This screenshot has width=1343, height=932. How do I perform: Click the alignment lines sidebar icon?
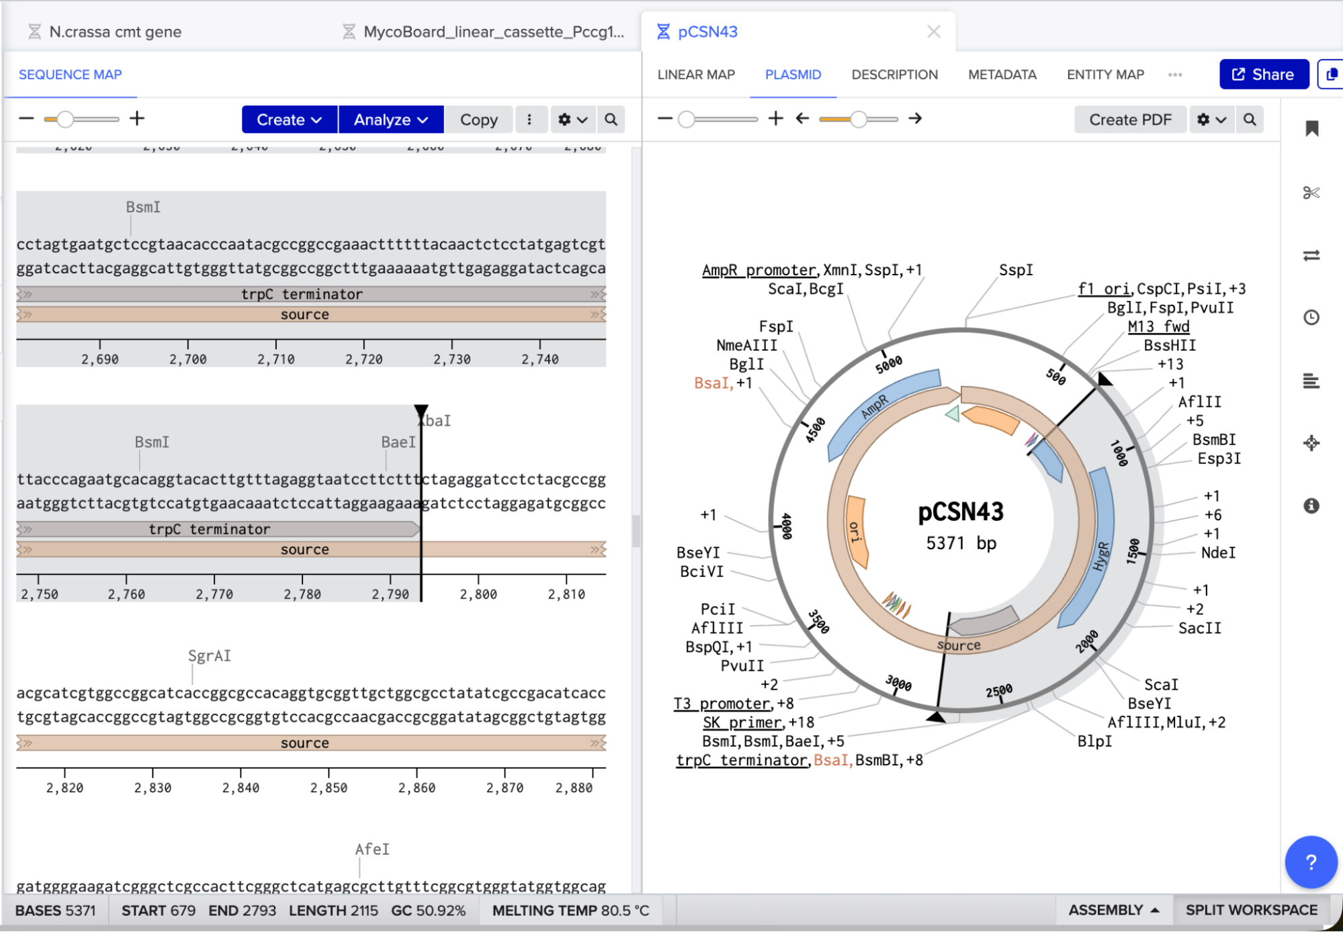pyautogui.click(x=1311, y=381)
